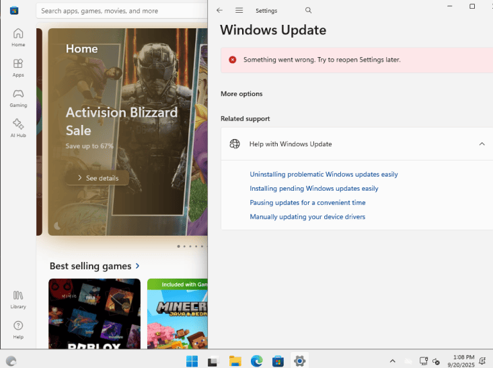The height and width of the screenshot is (368, 493).
Task: Click the muted volume tray icon
Action: coord(436,361)
